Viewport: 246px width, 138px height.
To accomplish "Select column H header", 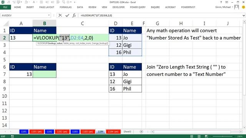I will click(x=181, y=23).
